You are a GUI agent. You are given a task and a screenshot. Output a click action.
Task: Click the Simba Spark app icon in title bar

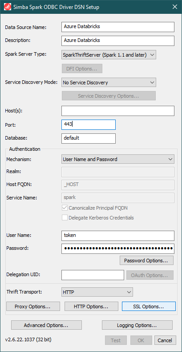point(8,7)
